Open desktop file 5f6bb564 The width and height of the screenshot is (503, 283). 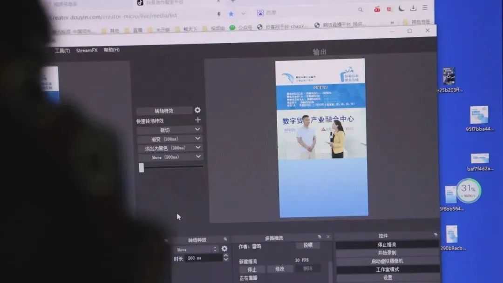(450, 199)
